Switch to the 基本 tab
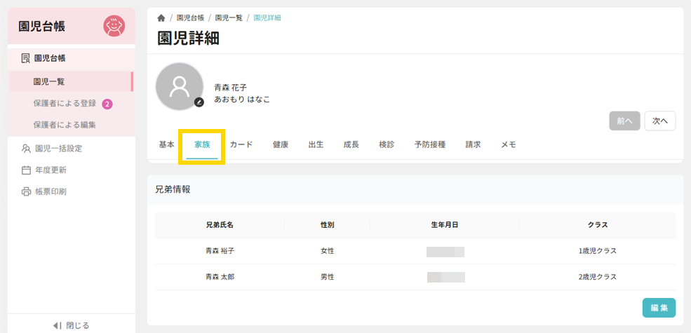Image resolution: width=691 pixels, height=333 pixels. coord(166,144)
